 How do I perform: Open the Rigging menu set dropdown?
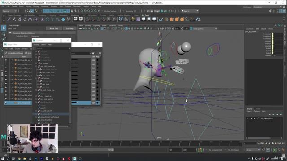[9, 11]
